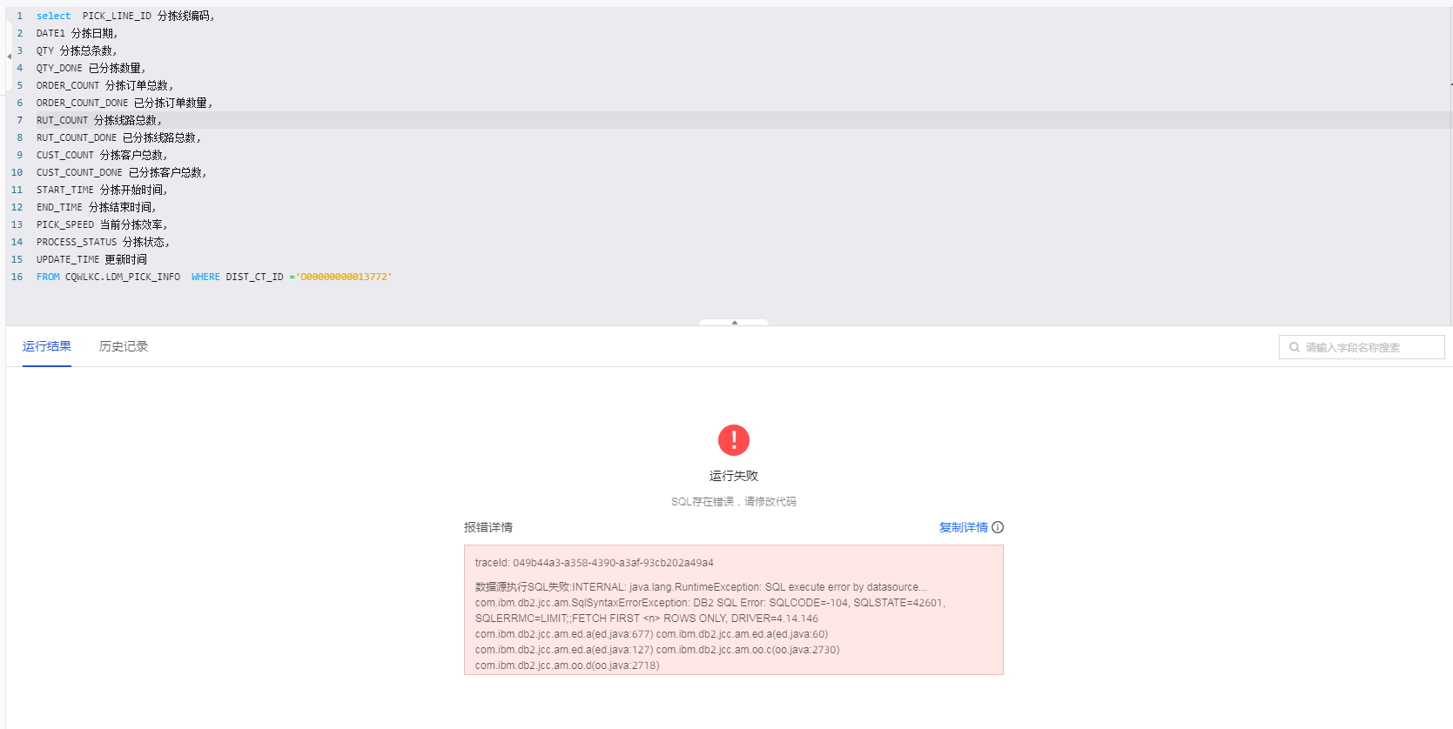Click the '000000000013772' string value
This screenshot has width=1453, height=729.
click(x=344, y=277)
